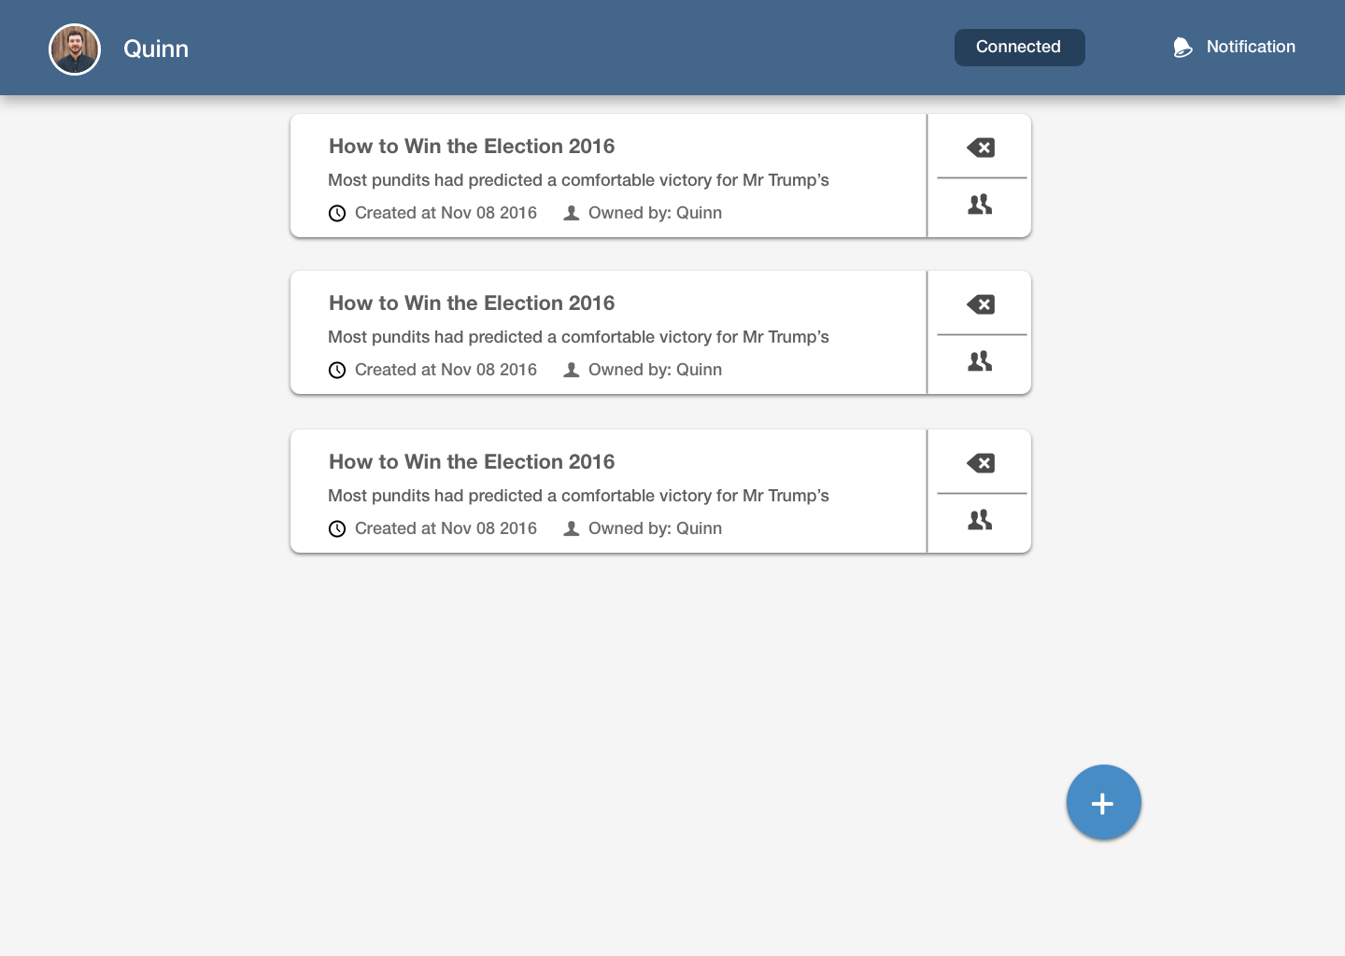Click delete icon on second document card
The width and height of the screenshot is (1345, 956).
click(x=981, y=304)
